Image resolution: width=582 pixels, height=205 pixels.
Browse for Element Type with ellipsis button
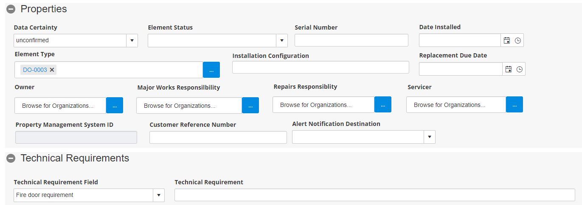click(x=211, y=70)
